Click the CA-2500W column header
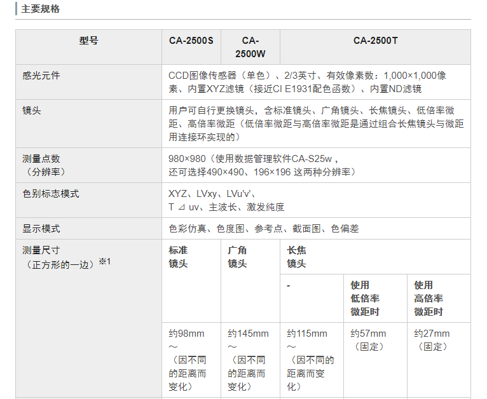Screen dimensions: 487x399 (250, 47)
